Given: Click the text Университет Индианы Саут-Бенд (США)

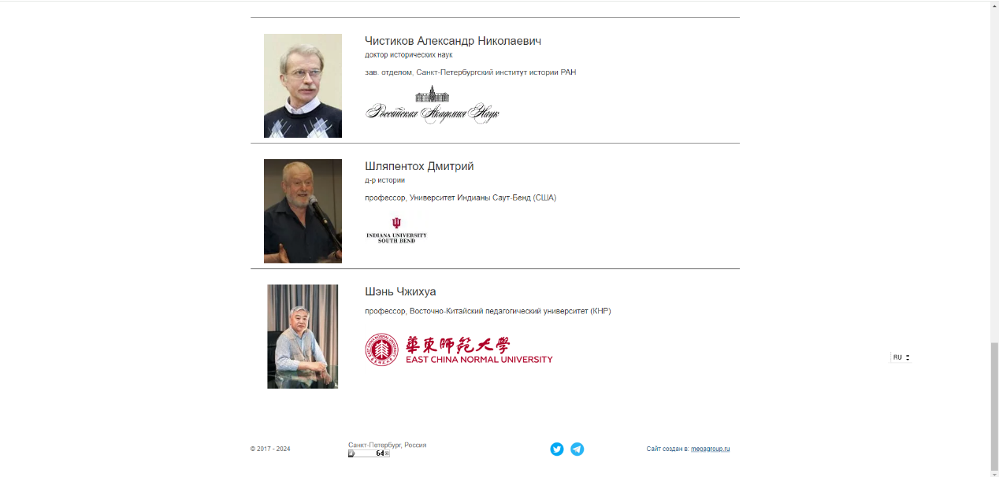Looking at the screenshot, I should [483, 198].
